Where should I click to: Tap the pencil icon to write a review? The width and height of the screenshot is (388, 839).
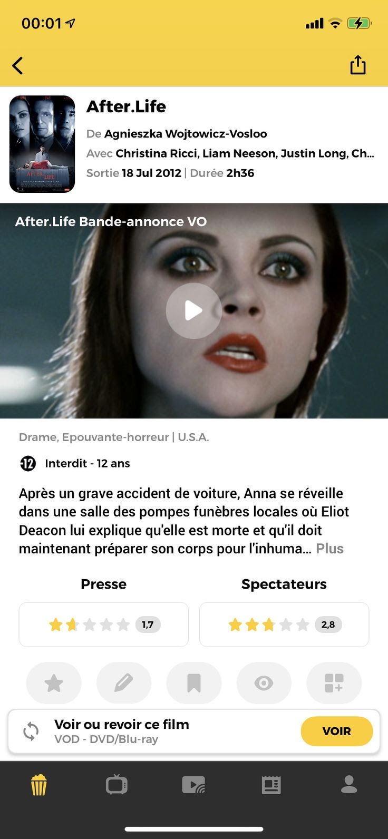(x=124, y=684)
